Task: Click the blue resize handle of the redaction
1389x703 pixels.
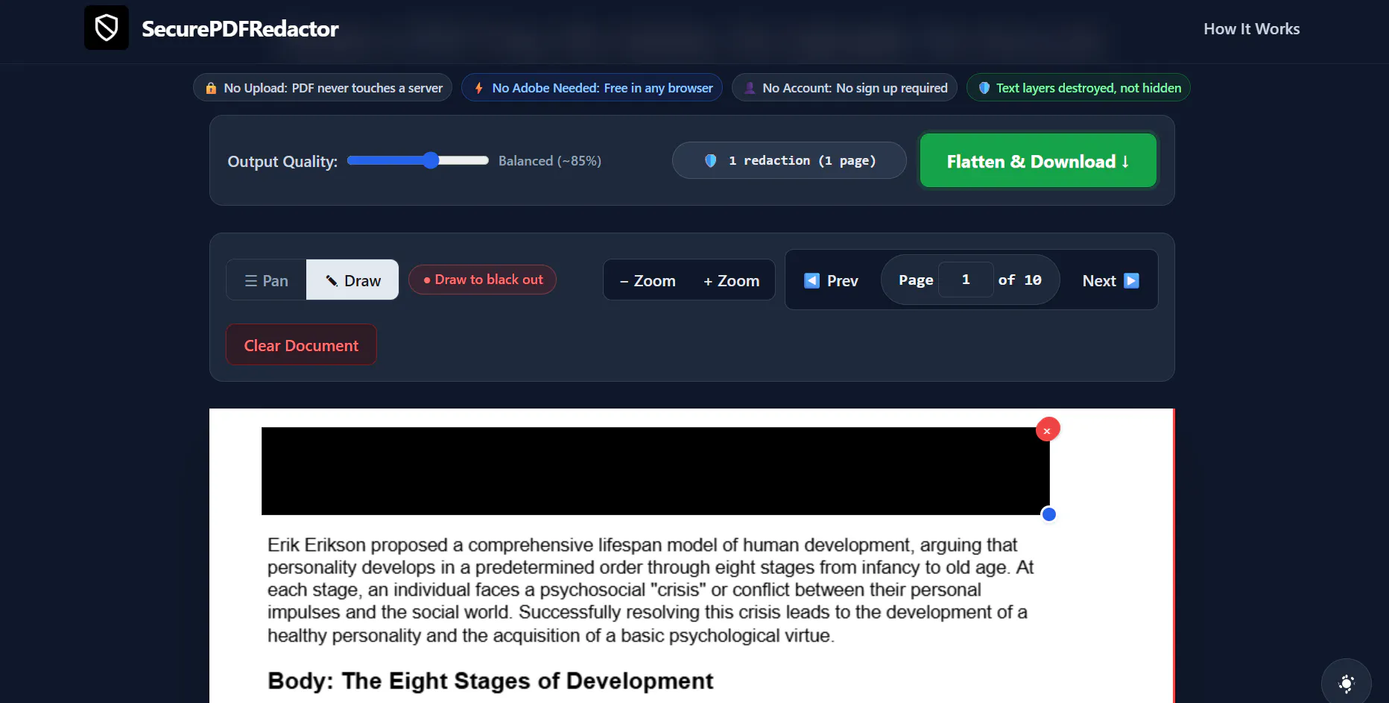Action: (x=1048, y=514)
